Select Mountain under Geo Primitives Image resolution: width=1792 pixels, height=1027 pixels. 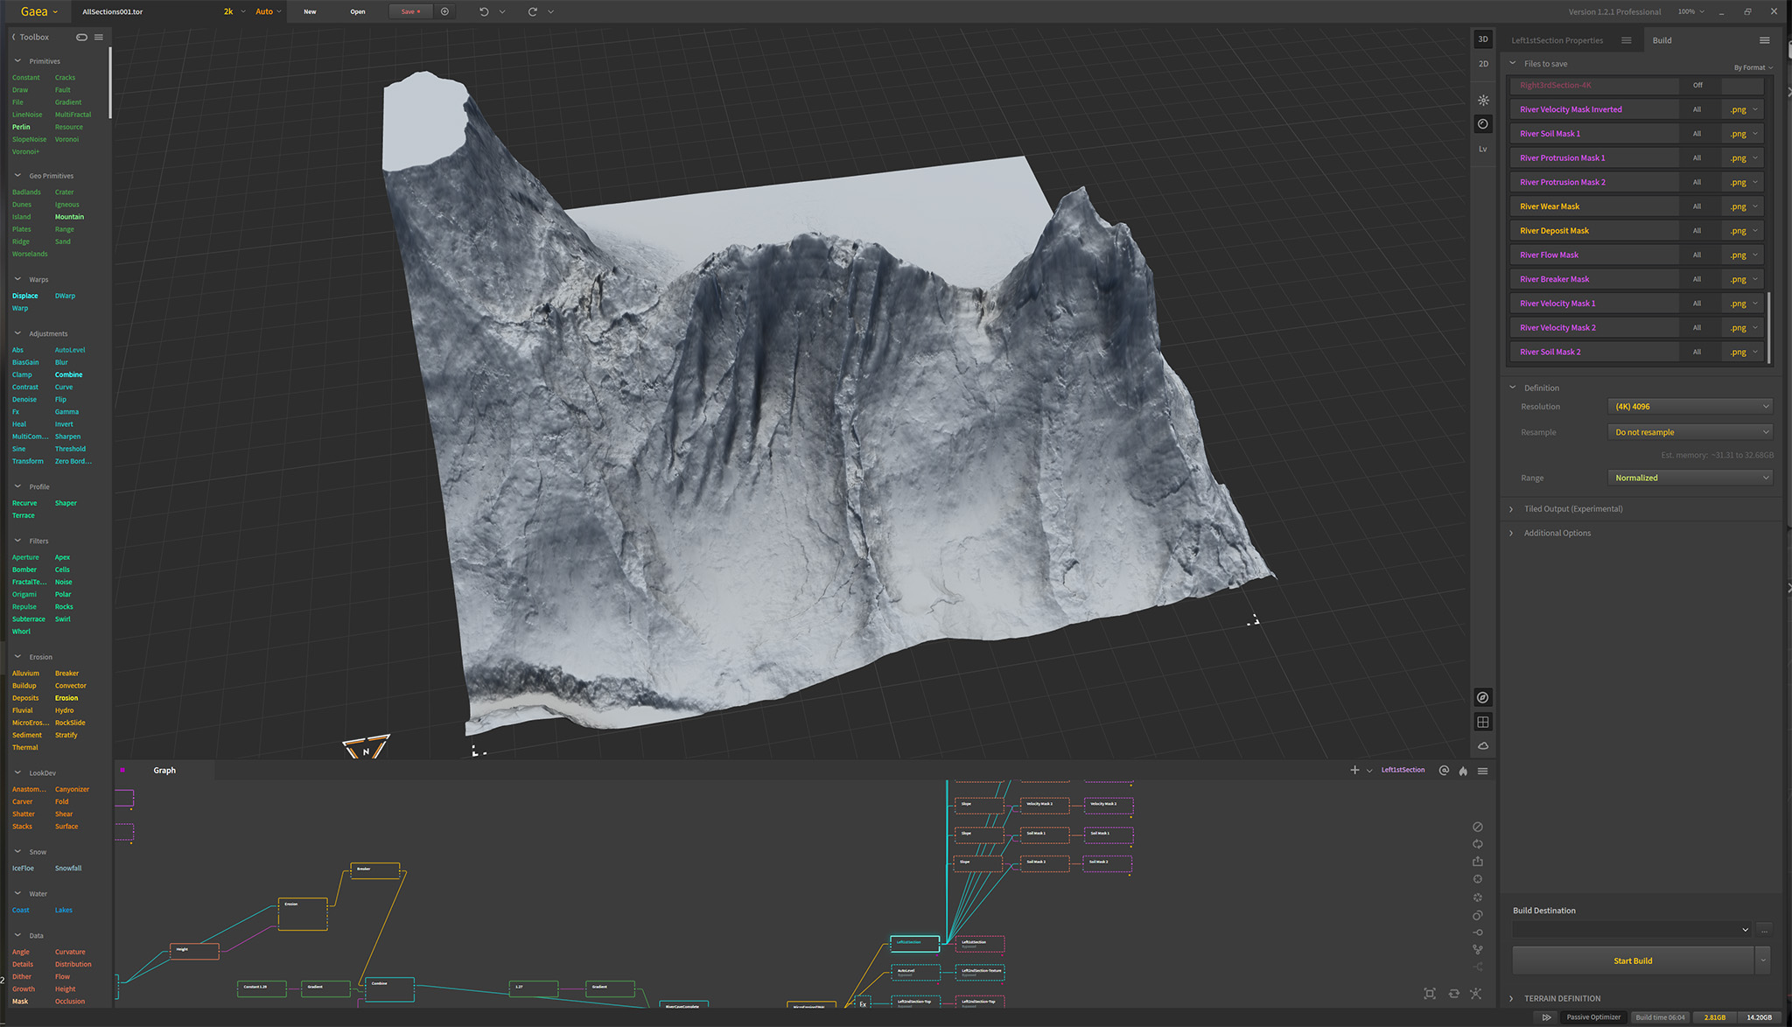click(69, 216)
